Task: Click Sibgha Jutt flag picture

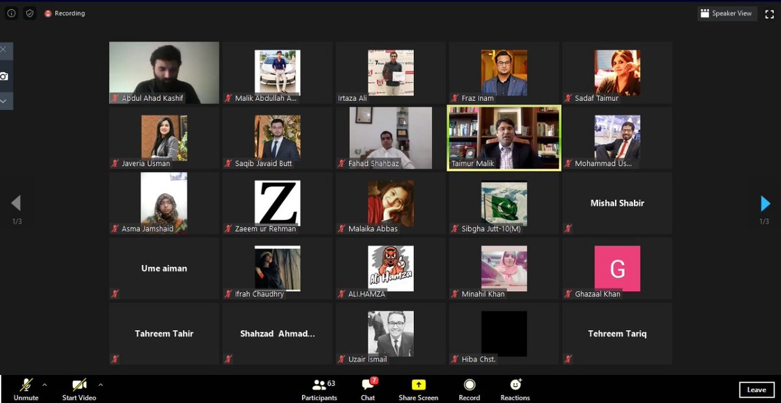Action: [504, 203]
